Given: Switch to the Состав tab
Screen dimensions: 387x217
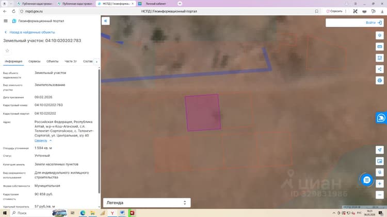Looking at the screenshot, I should click(88, 61).
